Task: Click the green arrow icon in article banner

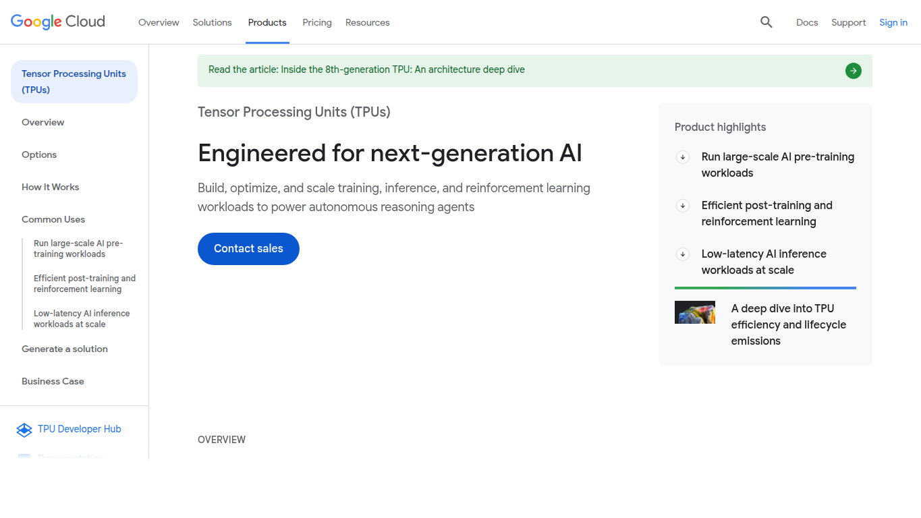Action: [854, 71]
